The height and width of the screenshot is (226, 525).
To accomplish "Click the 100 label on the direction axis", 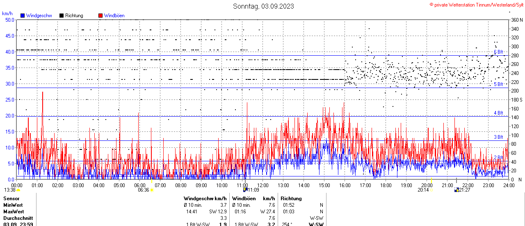I will [515, 135].
